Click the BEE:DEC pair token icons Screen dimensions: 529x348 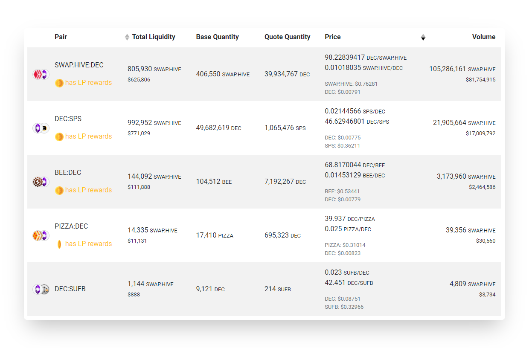pyautogui.click(x=41, y=182)
